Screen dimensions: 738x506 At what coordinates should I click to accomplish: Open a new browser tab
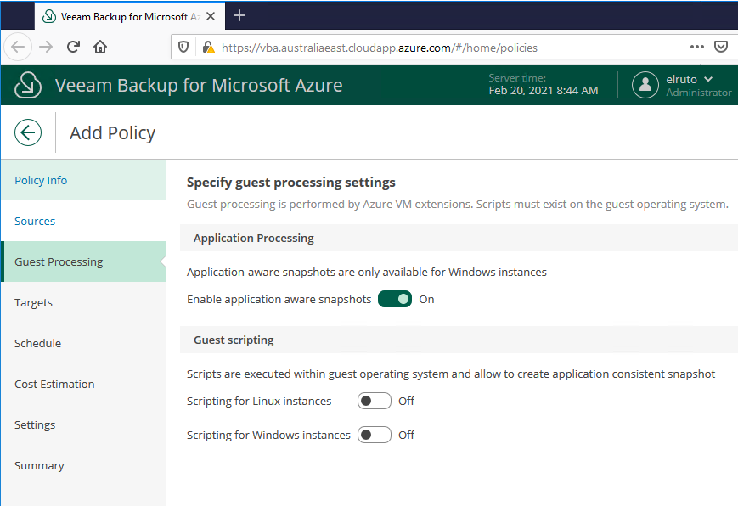239,15
